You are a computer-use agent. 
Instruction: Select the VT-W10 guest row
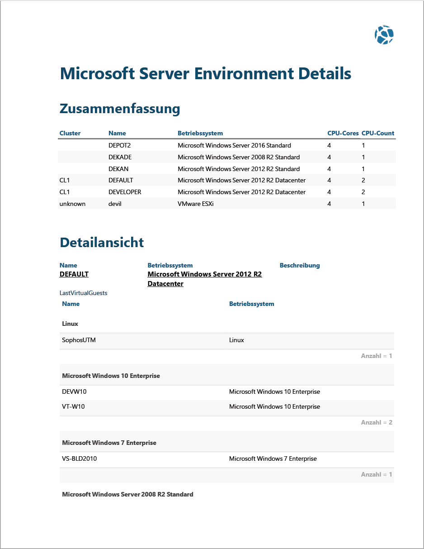click(227, 407)
